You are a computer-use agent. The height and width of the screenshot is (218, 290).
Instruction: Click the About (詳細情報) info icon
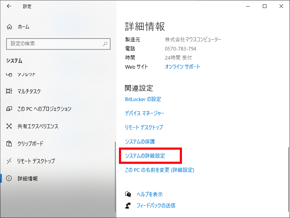[10, 178]
